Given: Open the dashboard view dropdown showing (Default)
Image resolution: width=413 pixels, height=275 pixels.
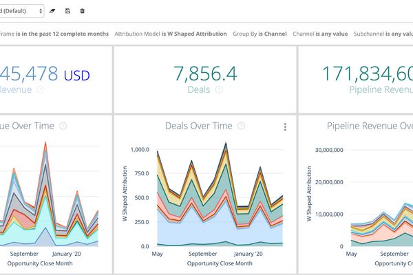Looking at the screenshot, I should click(21, 11).
